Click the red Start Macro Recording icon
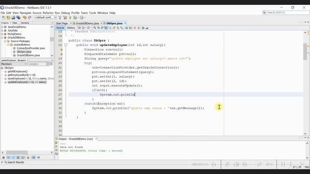 pyautogui.click(x=135, y=28)
